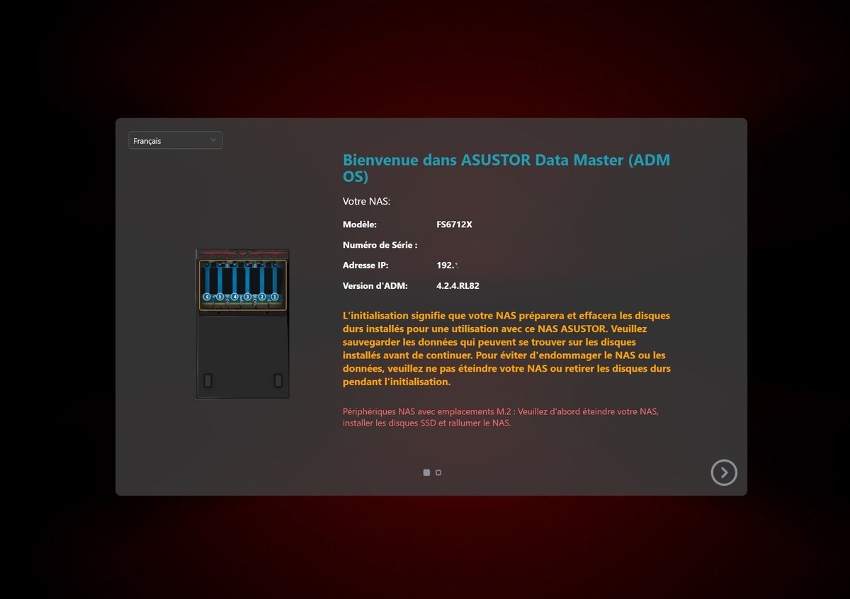The width and height of the screenshot is (850, 599).
Task: Click the NAS product thumbnail image
Action: [242, 323]
